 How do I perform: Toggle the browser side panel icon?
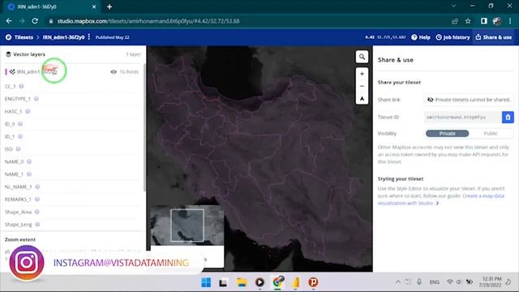click(x=483, y=21)
